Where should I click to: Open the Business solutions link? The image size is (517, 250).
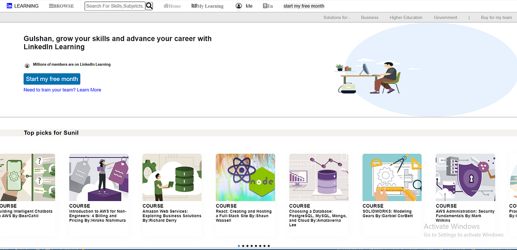pos(370,17)
